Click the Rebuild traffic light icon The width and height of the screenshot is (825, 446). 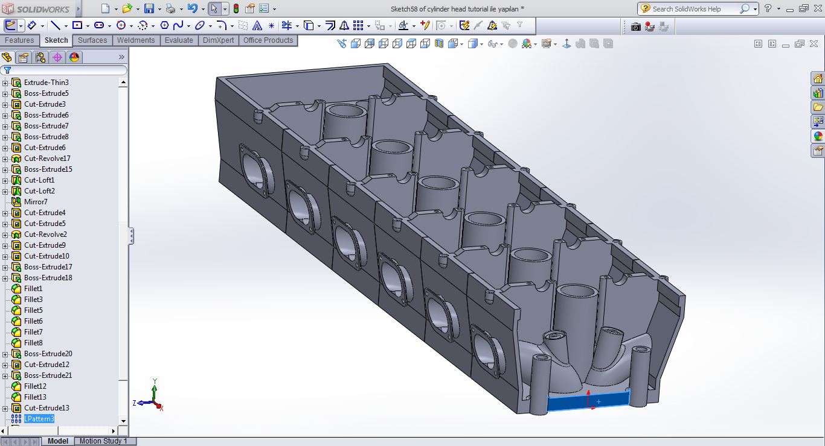(x=236, y=9)
